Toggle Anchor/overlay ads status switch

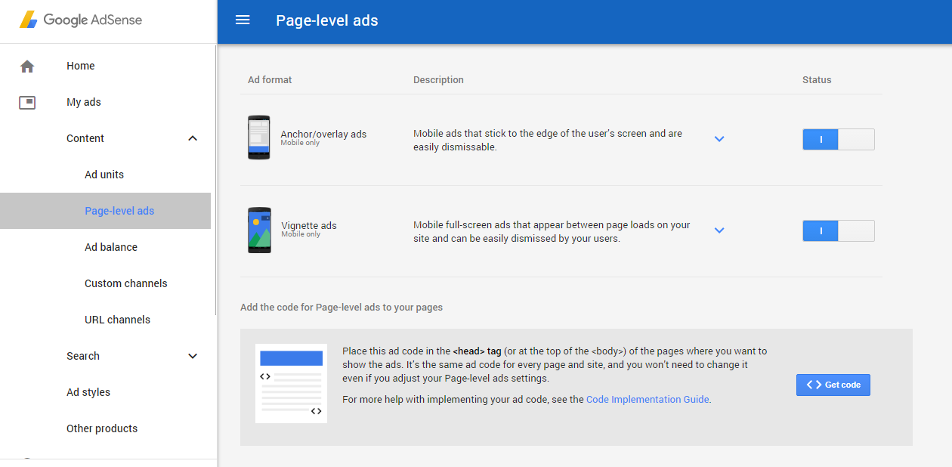pos(838,140)
